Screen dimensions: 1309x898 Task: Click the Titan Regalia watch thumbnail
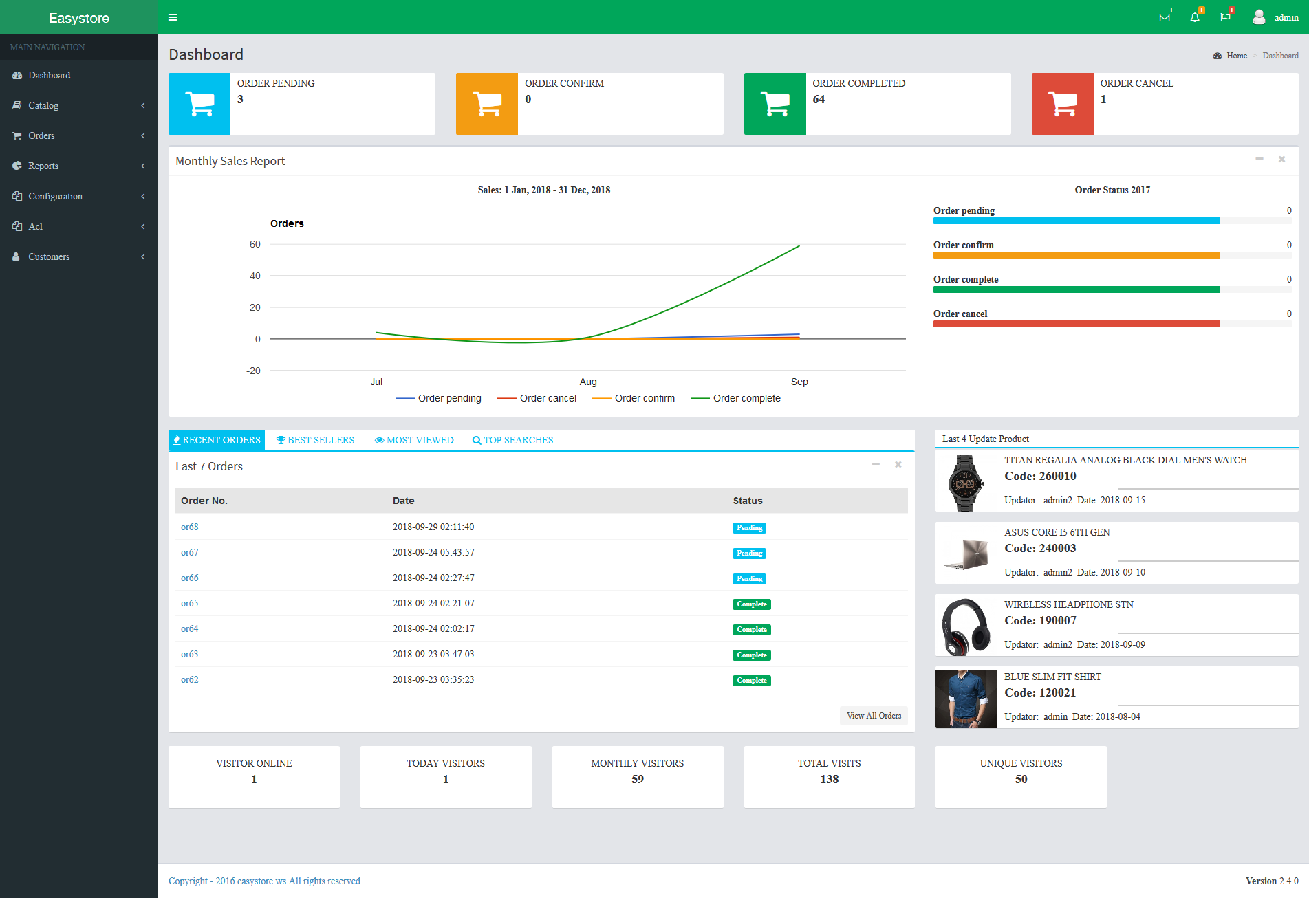(x=966, y=483)
